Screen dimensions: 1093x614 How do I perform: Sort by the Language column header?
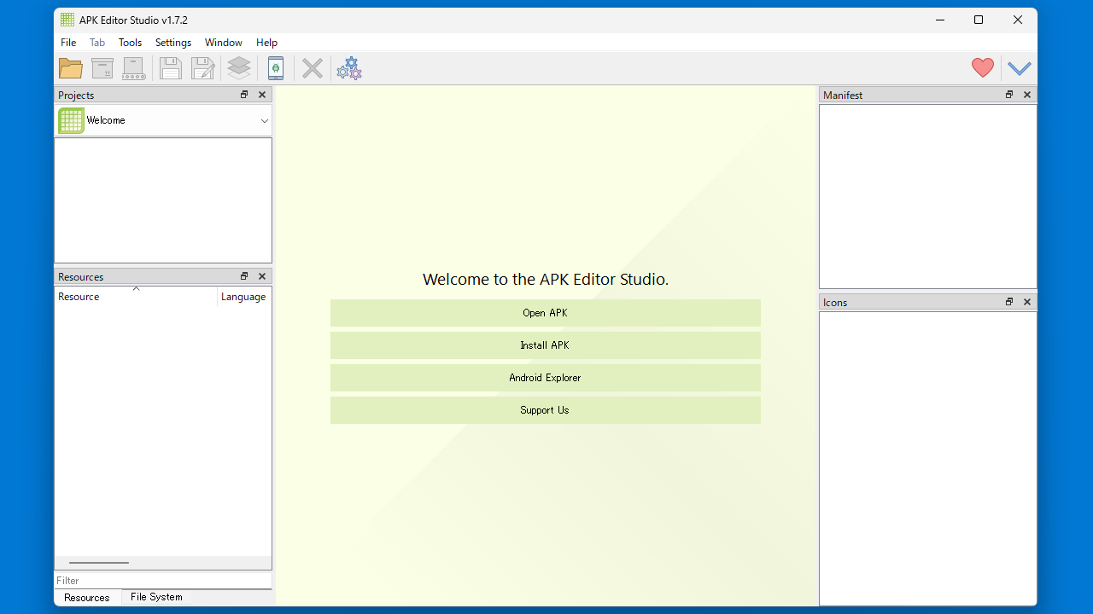point(244,297)
